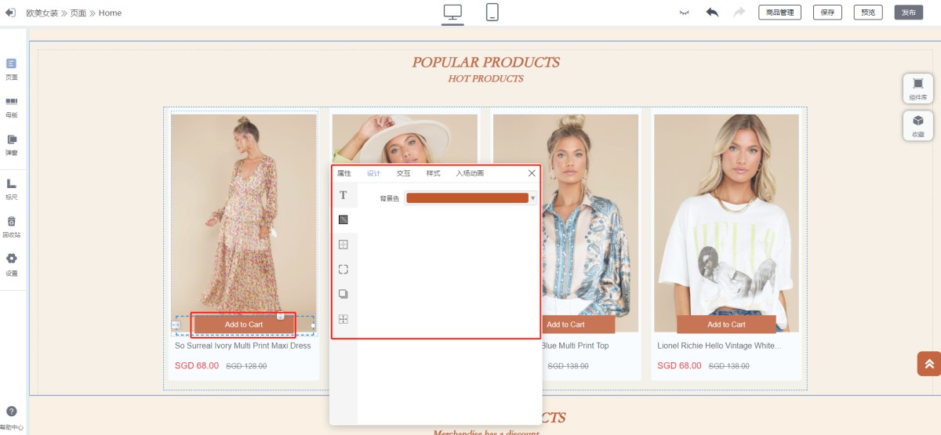Viewport: 941px width, 435px height.
Task: Click the back exit icon at top left
Action: 10,13
